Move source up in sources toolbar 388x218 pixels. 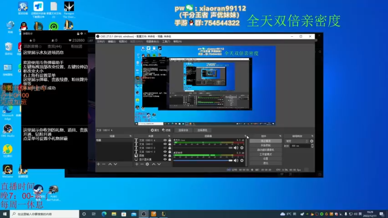coord(154,164)
